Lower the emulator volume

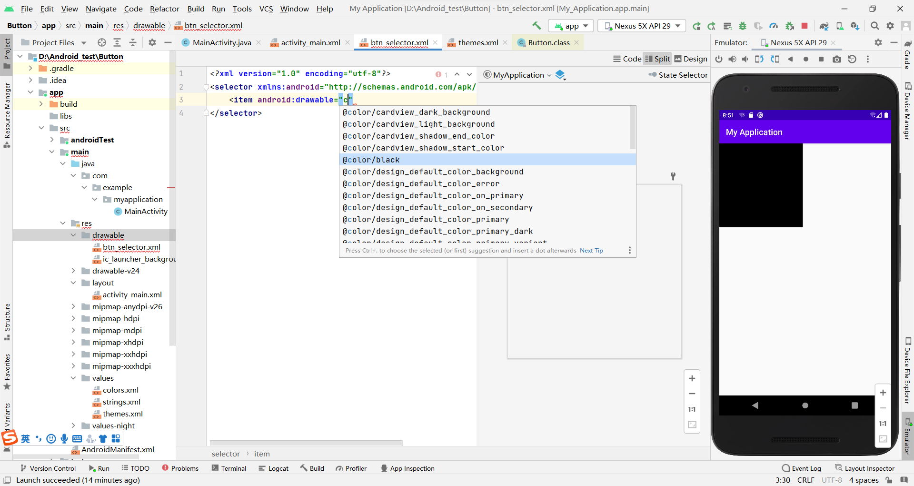point(745,59)
